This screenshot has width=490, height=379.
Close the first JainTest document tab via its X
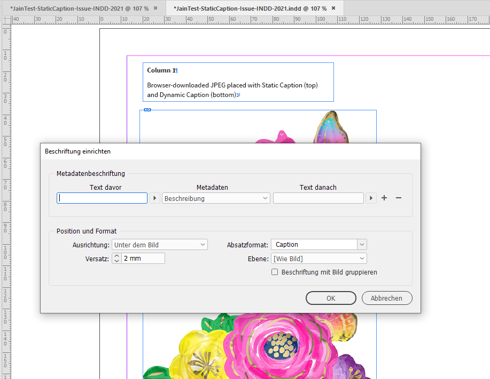155,8
